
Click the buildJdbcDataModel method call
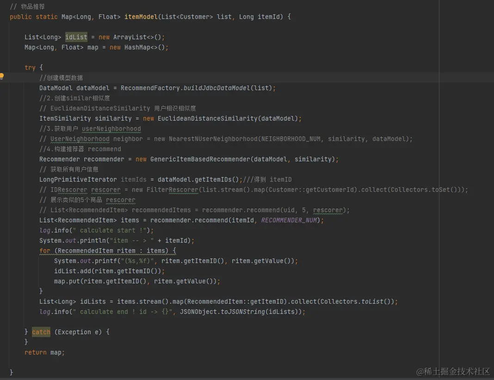217,88
